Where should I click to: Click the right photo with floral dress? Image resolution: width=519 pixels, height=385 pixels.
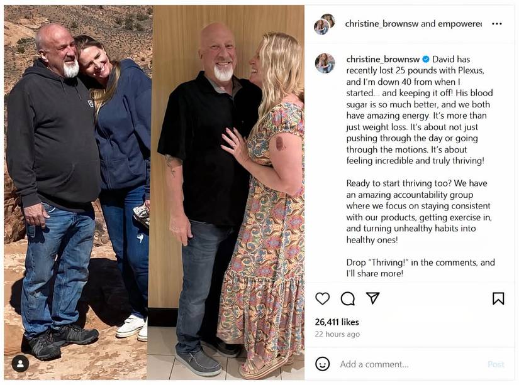(x=228, y=188)
